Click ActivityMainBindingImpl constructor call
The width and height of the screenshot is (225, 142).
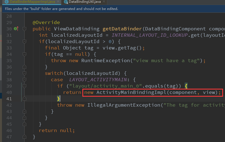pyautogui.click(x=131, y=92)
